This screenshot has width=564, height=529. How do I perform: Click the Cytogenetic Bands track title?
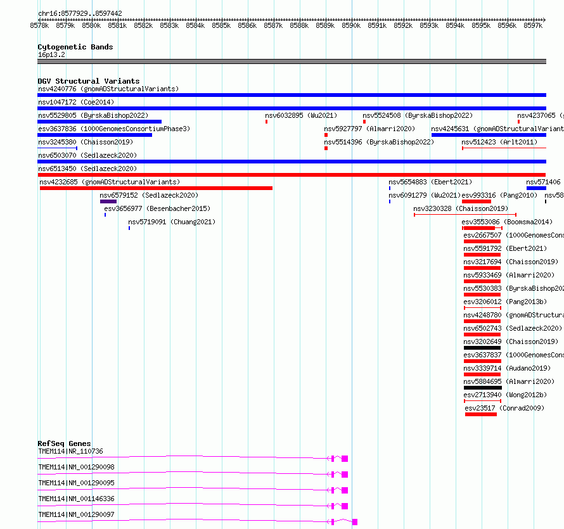pyautogui.click(x=75, y=47)
